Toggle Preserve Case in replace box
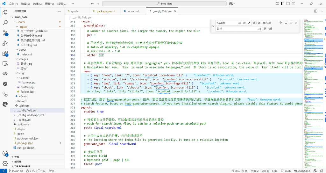 pos(260,29)
